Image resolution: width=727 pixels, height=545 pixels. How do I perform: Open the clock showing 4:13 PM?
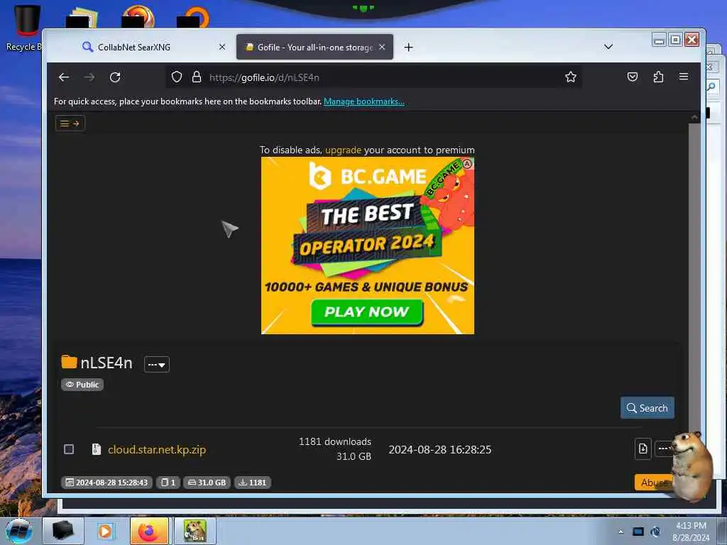click(691, 531)
